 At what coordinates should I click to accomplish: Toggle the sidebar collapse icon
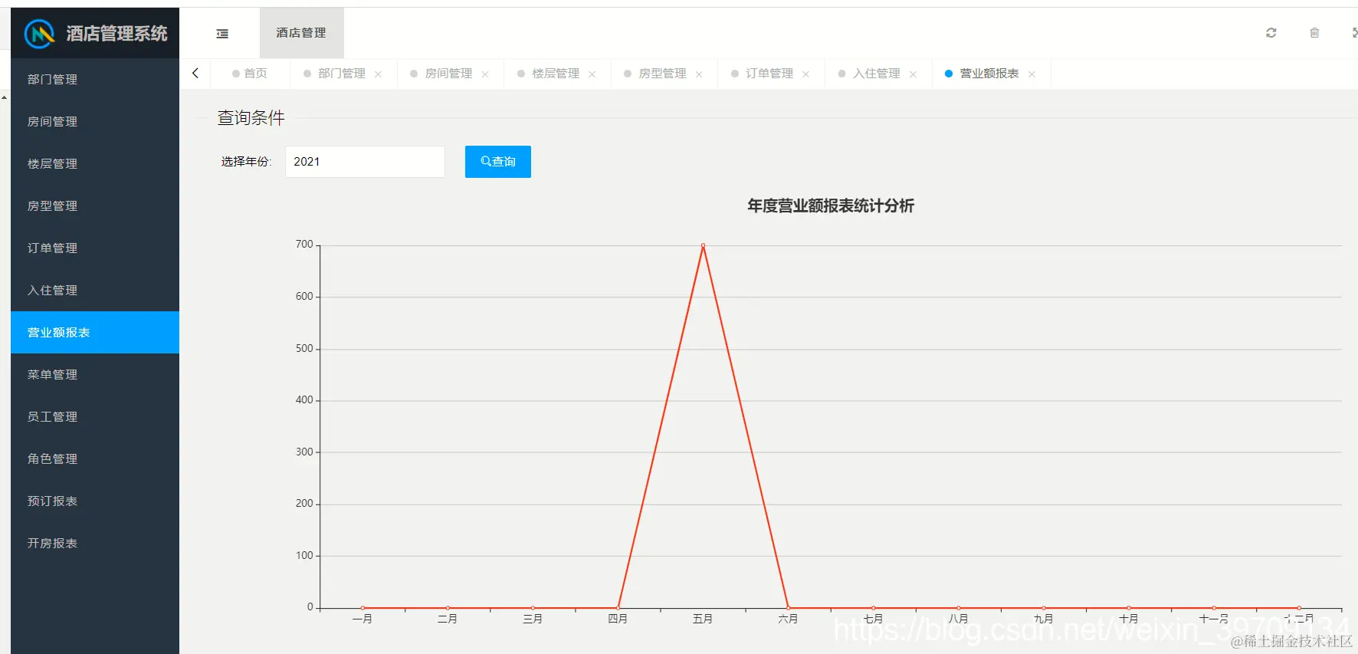click(222, 34)
